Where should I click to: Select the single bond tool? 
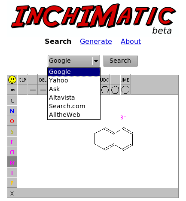click(22, 90)
